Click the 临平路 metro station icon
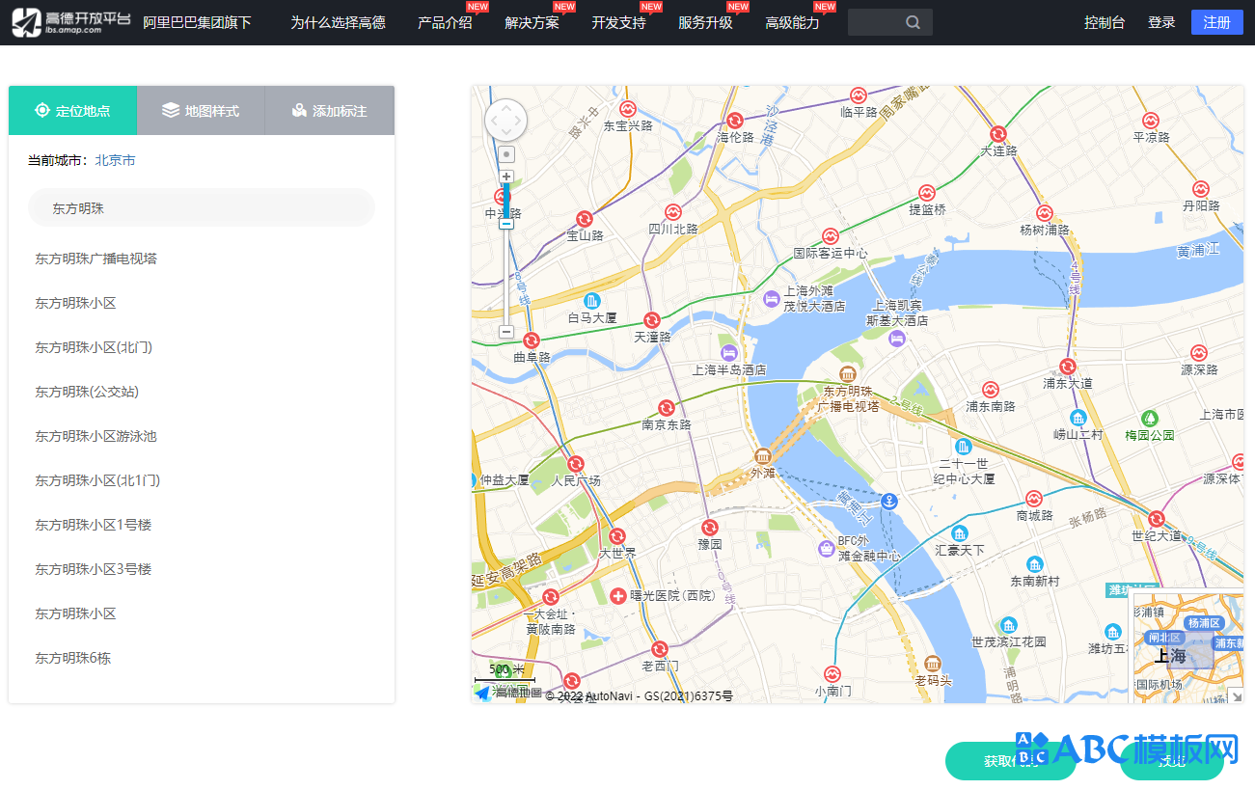The image size is (1255, 790). tap(859, 95)
